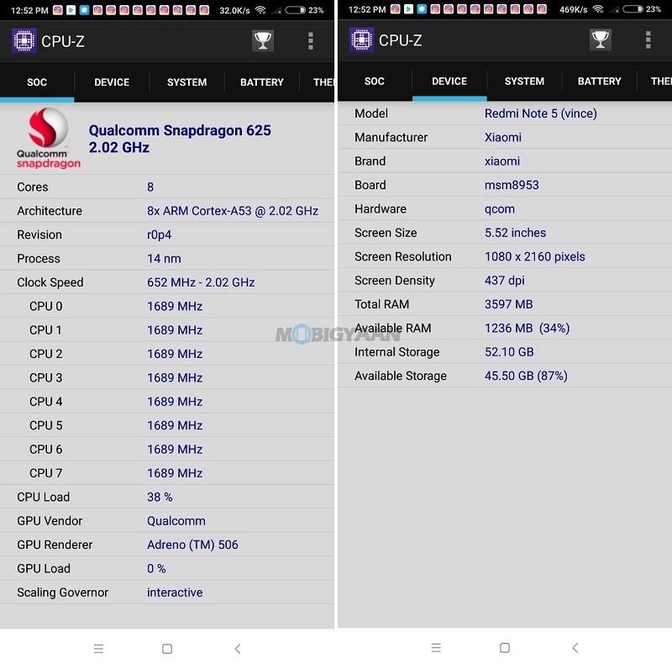Tap the Qualcomm Snapdragon logo
This screenshot has width=672, height=669.
[48, 139]
